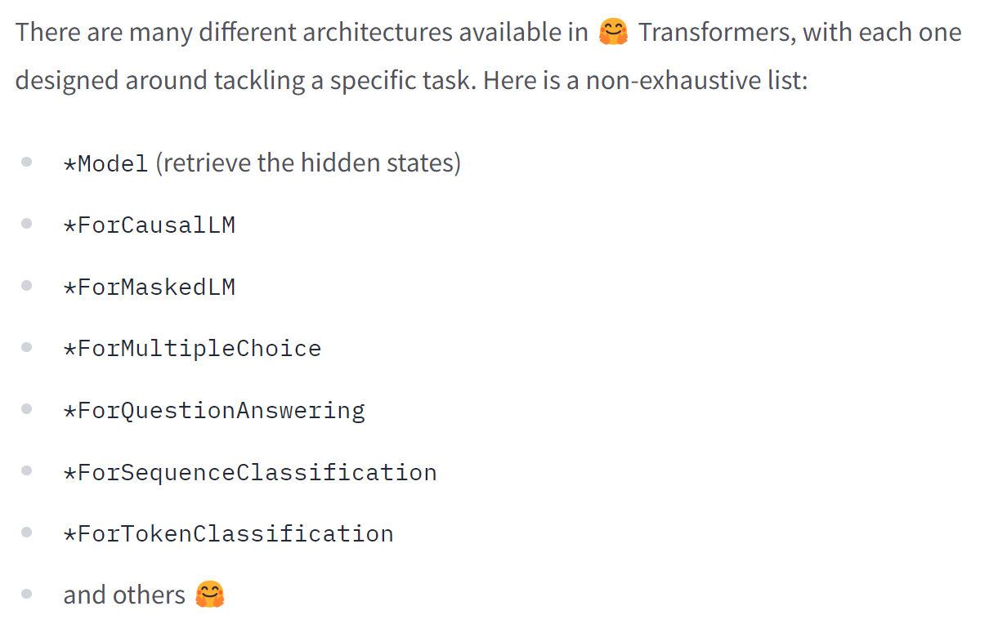Image resolution: width=998 pixels, height=624 pixels.
Task: Click the bullet dot beside *ForTokenClassification
Action: click(x=27, y=533)
